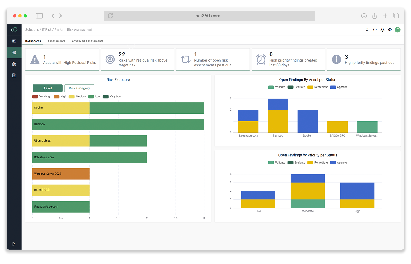411x264 pixels.
Task: Select the Asset view button
Action: 48,88
